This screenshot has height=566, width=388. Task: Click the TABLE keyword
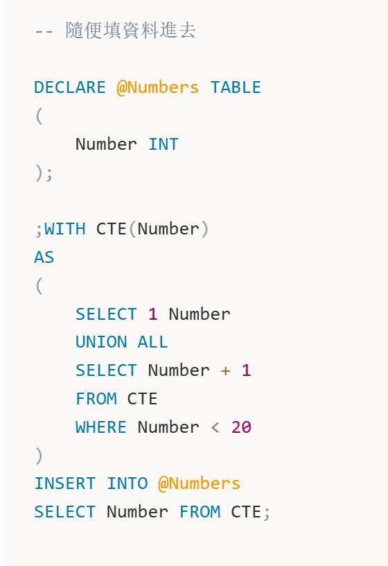pyautogui.click(x=236, y=87)
